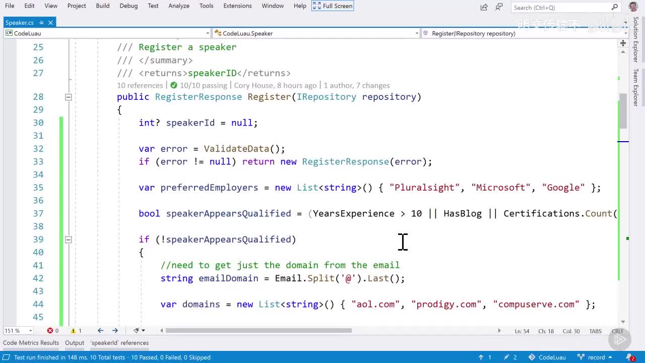This screenshot has height=363, width=645.
Task: Click the search magnifier icon
Action: 614,7
